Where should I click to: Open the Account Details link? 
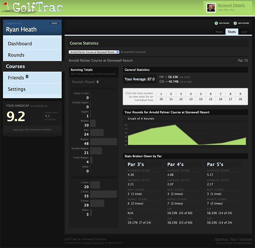(x=231, y=5)
